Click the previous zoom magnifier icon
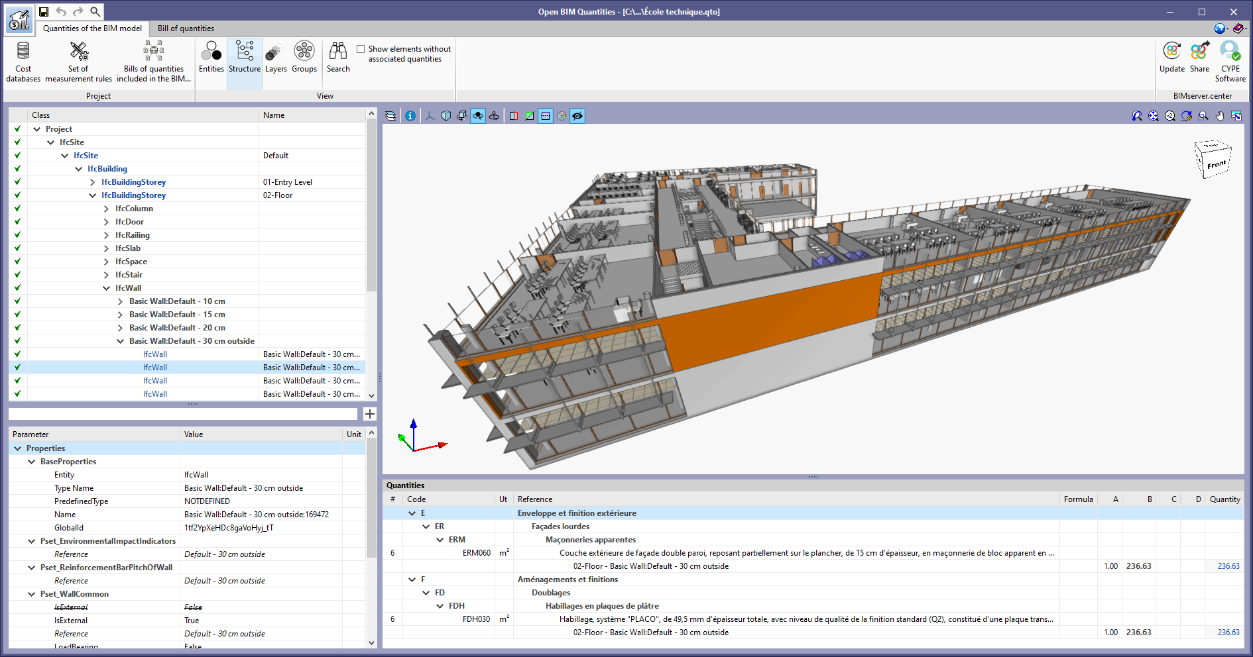Image resolution: width=1253 pixels, height=657 pixels. (x=1137, y=116)
